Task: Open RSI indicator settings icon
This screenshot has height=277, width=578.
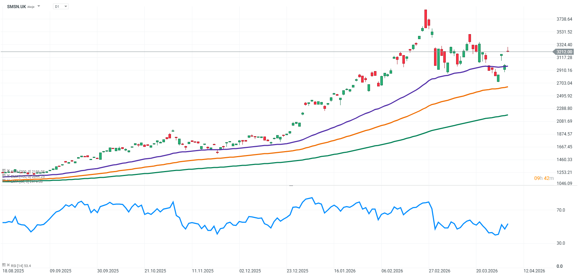Action: 4,265
